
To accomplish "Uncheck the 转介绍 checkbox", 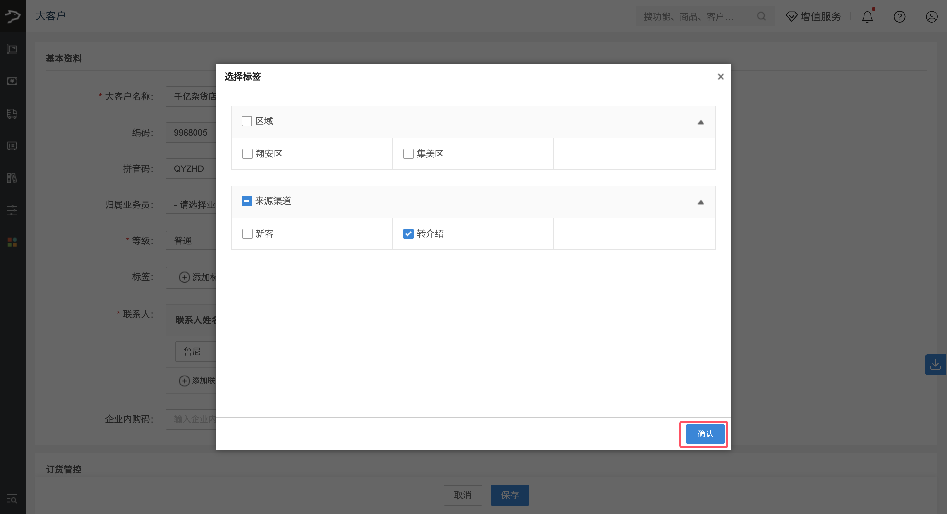I will coord(408,233).
